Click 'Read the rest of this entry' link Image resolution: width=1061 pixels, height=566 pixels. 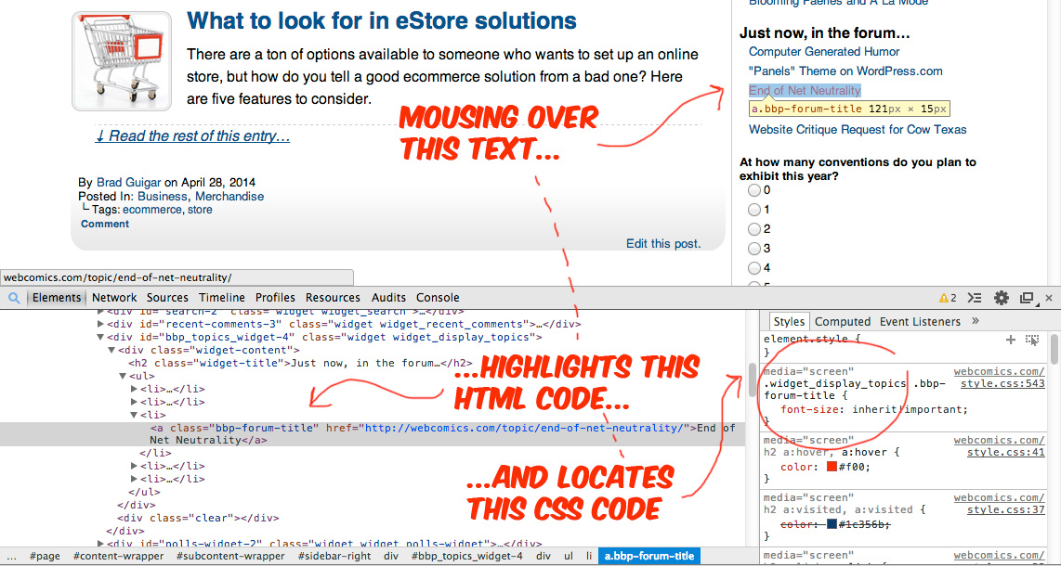tap(192, 136)
